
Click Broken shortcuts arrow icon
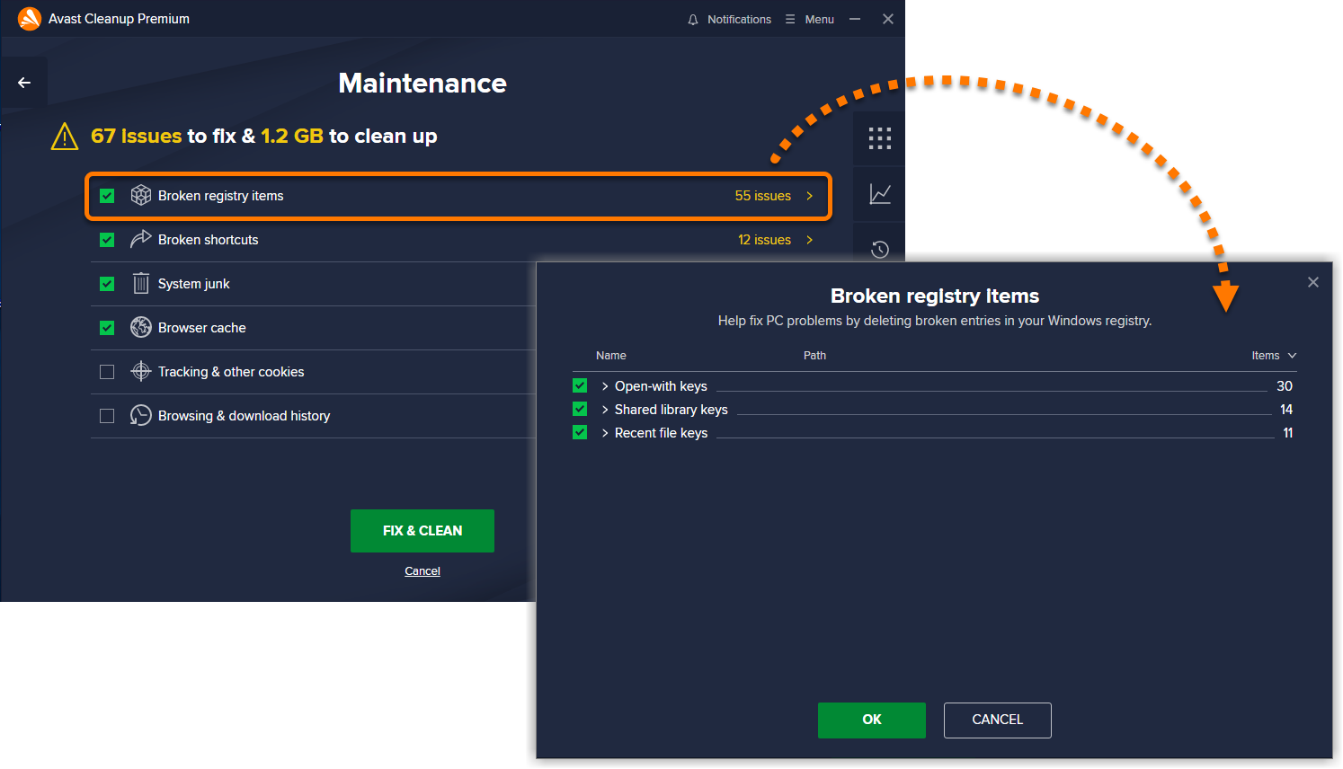(141, 239)
